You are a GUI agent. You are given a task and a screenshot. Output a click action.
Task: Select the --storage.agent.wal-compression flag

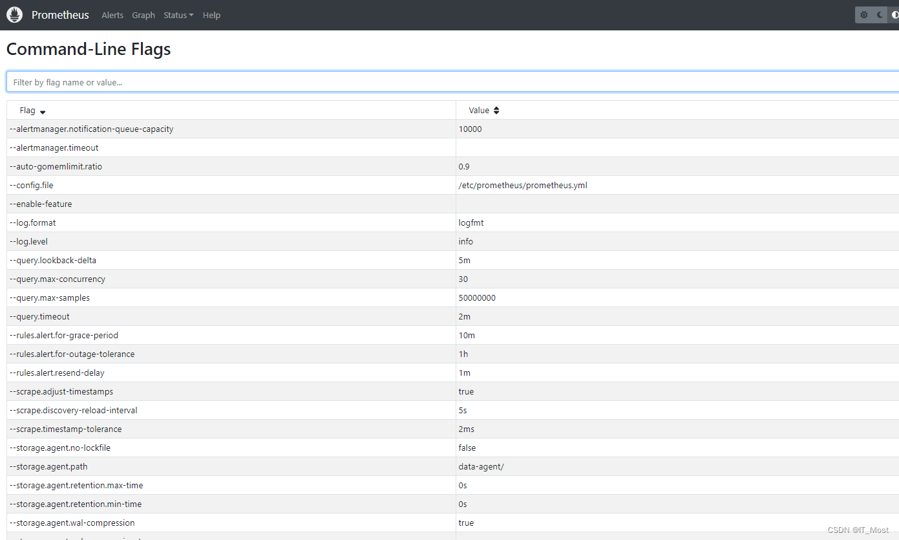pyautogui.click(x=72, y=523)
